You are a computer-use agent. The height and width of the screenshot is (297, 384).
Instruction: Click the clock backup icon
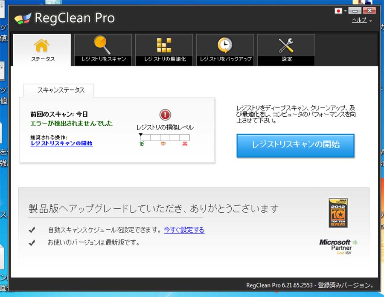coord(225,45)
